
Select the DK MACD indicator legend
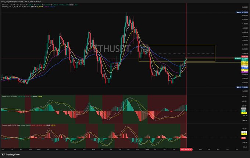[x=10, y=96]
